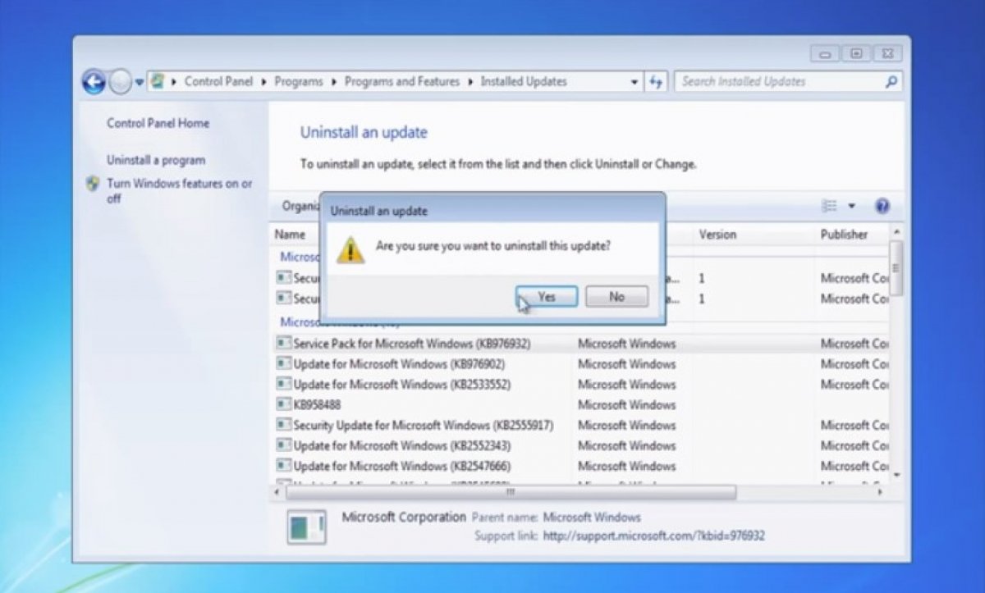Open the support.microsoft.com kbid=976932 link
985x593 pixels.
654,536
